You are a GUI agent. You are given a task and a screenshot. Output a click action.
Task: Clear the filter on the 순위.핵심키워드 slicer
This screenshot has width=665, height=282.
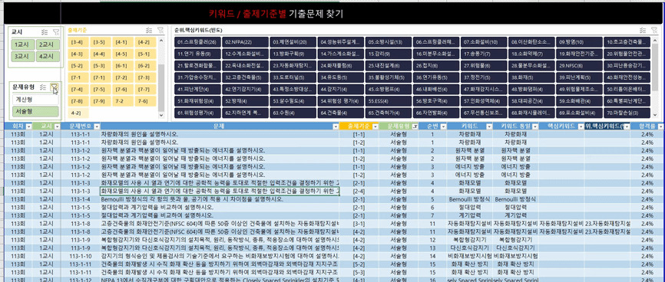tap(654, 30)
